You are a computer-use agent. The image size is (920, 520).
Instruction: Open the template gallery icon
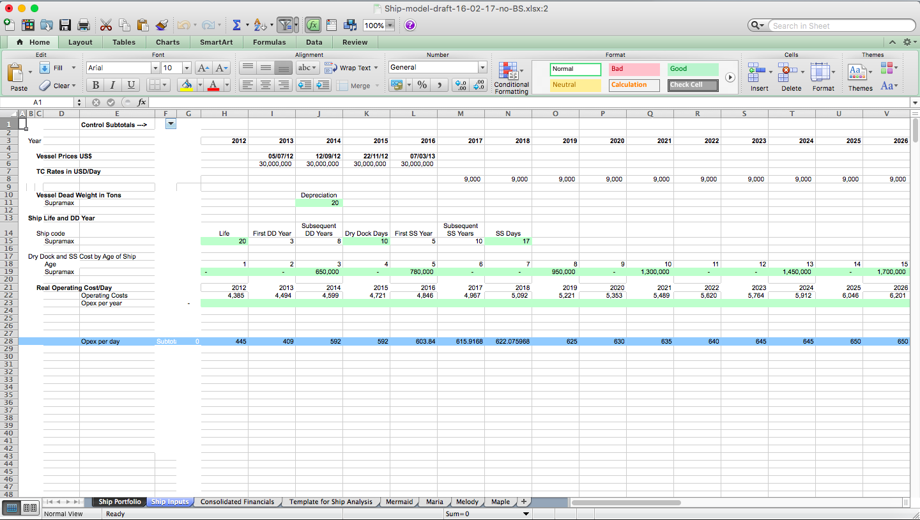tap(28, 25)
